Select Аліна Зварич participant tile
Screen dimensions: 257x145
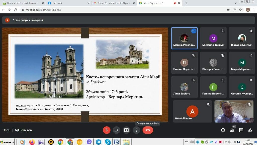(192, 112)
